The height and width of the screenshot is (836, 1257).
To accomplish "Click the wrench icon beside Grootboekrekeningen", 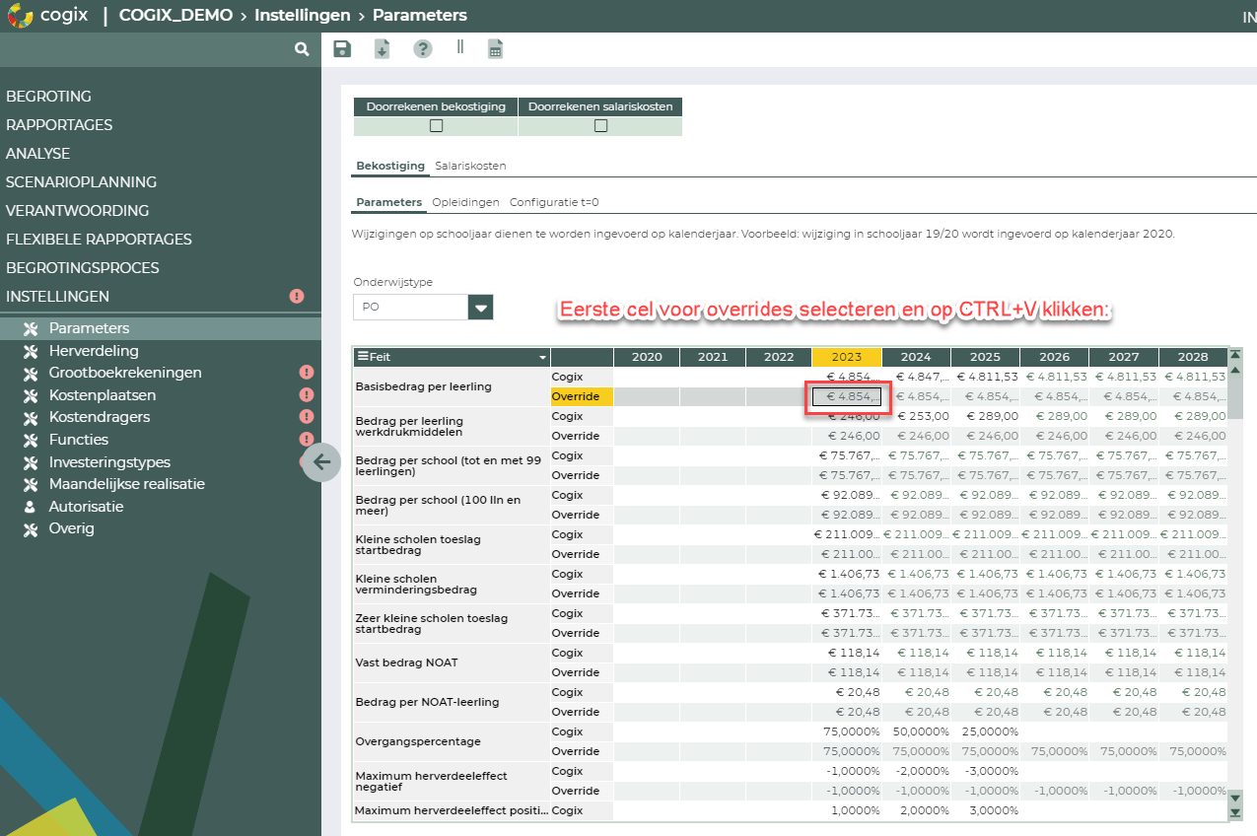I will (30, 373).
